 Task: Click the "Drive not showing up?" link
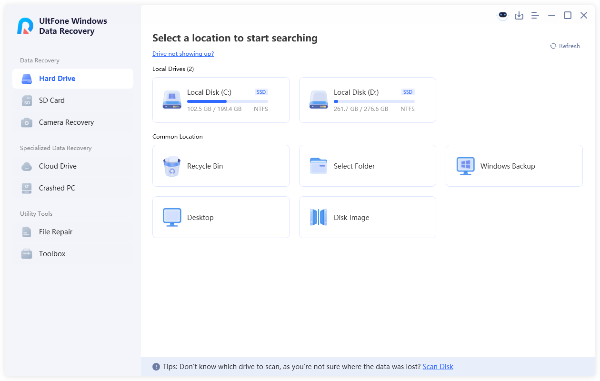point(183,53)
